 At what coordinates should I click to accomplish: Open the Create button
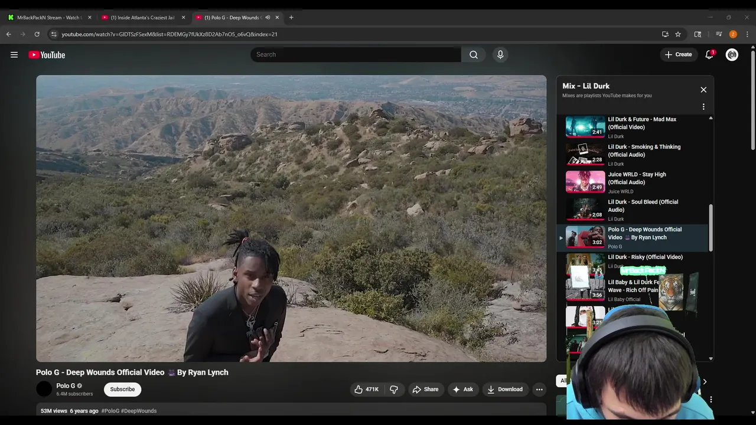tap(678, 55)
